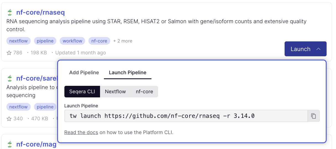
Task: Switch to the Add Pipeline tab
Action: tap(84, 73)
